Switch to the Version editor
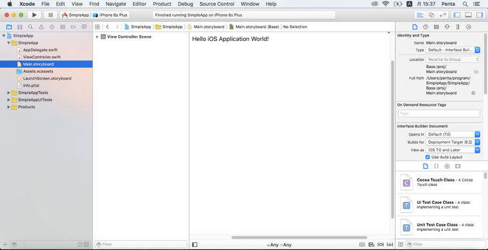The height and width of the screenshot is (250, 488). (x=442, y=15)
